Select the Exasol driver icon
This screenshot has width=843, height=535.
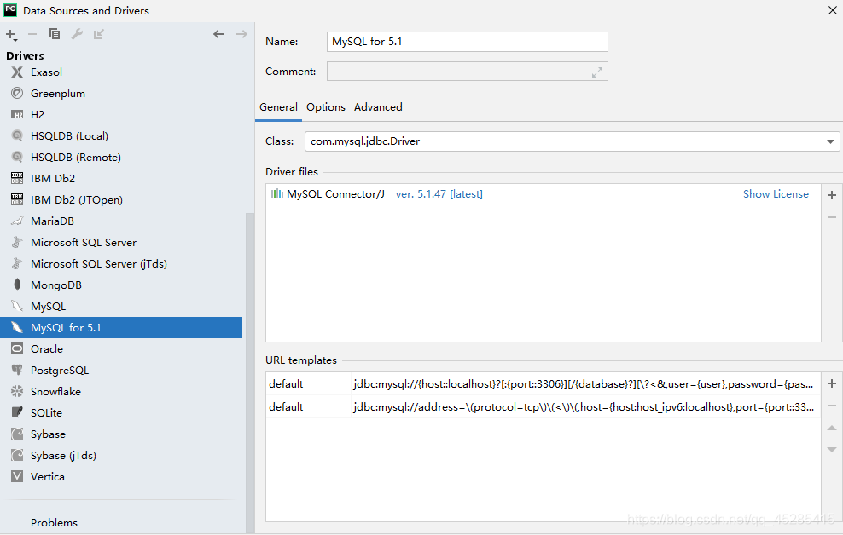17,72
